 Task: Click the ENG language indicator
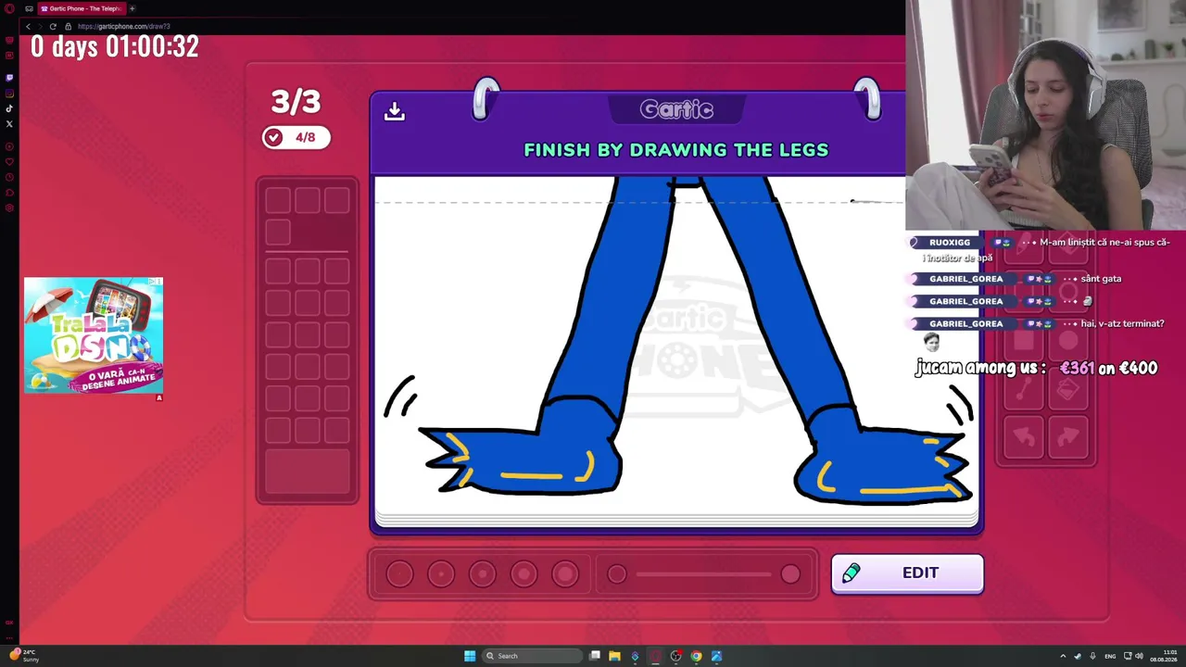(1110, 656)
